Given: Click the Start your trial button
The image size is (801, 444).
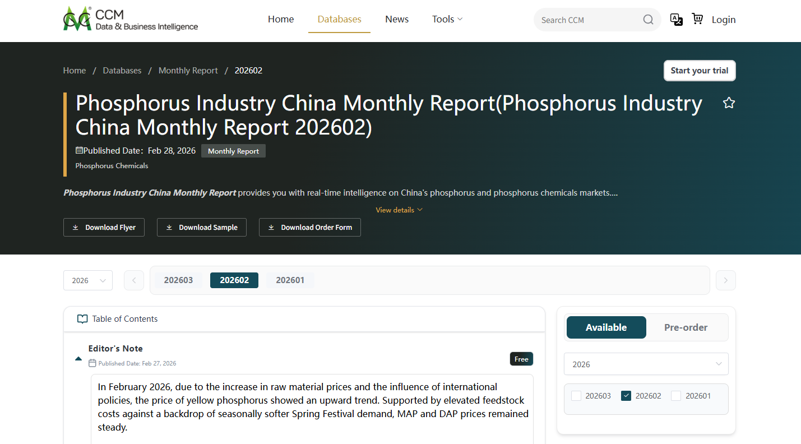Looking at the screenshot, I should coord(700,70).
